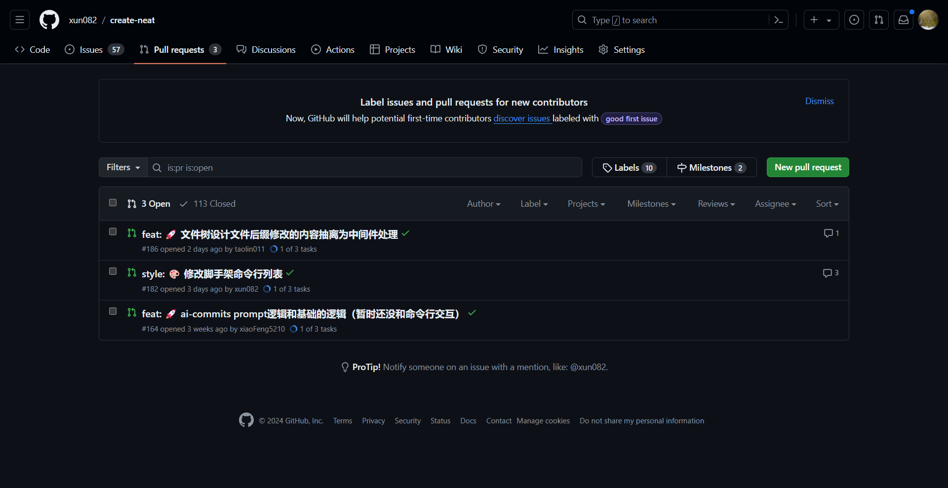The height and width of the screenshot is (488, 948).
Task: Follow the discover issues link
Action: (x=522, y=118)
